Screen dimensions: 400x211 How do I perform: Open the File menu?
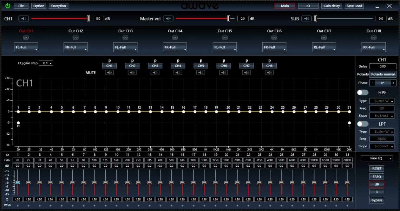click(x=21, y=6)
